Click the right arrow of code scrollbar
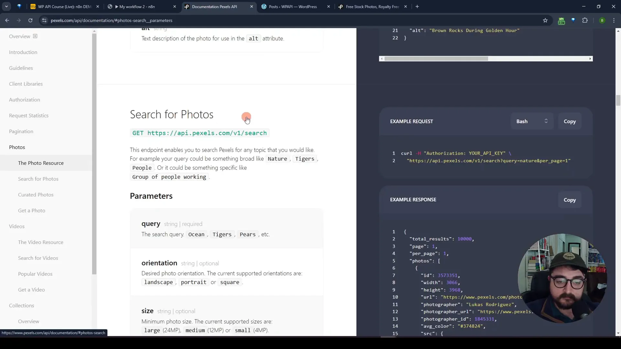The height and width of the screenshot is (349, 621). [590, 59]
